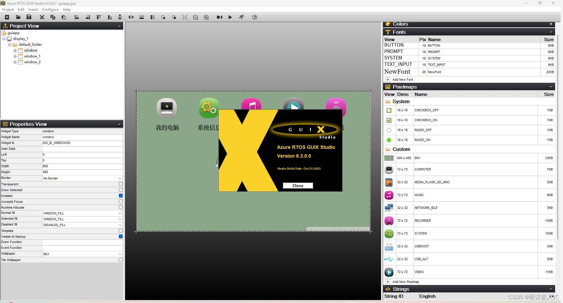Click the size-to-fit toolbar icon
This screenshot has width=563, height=303.
point(185,17)
